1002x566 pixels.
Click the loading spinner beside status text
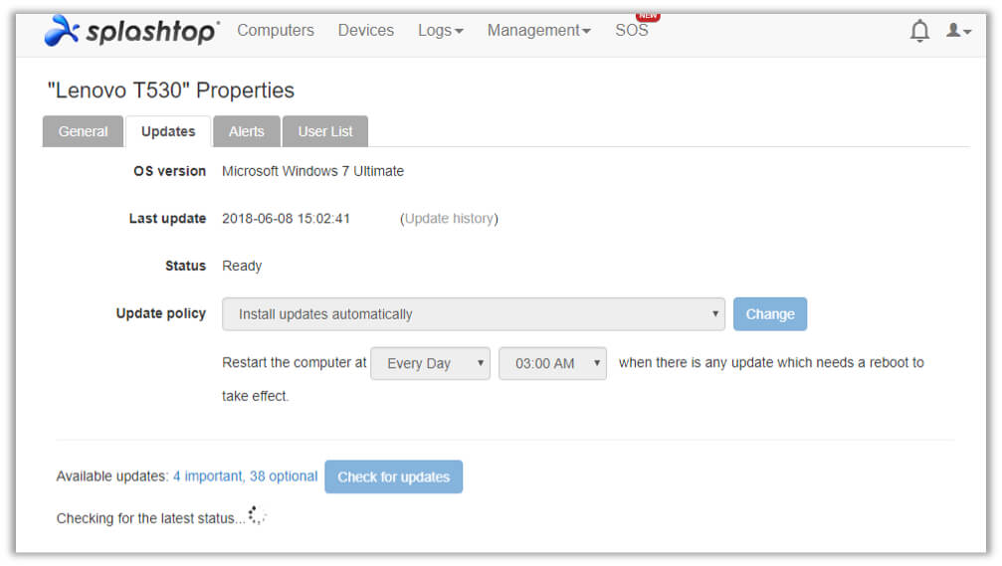(x=257, y=515)
